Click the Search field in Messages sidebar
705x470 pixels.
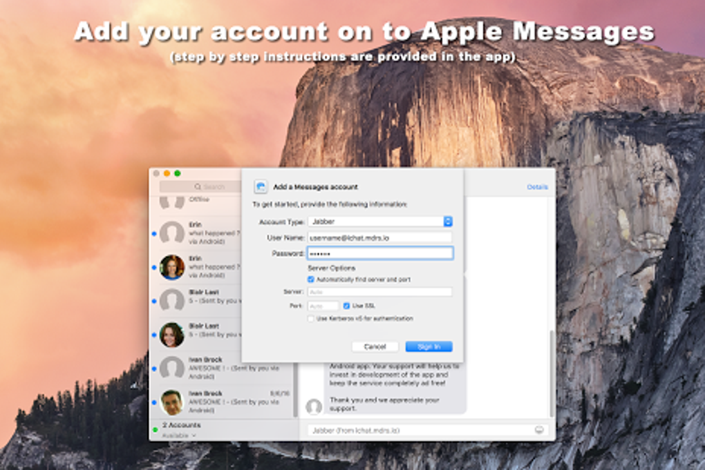(200, 186)
